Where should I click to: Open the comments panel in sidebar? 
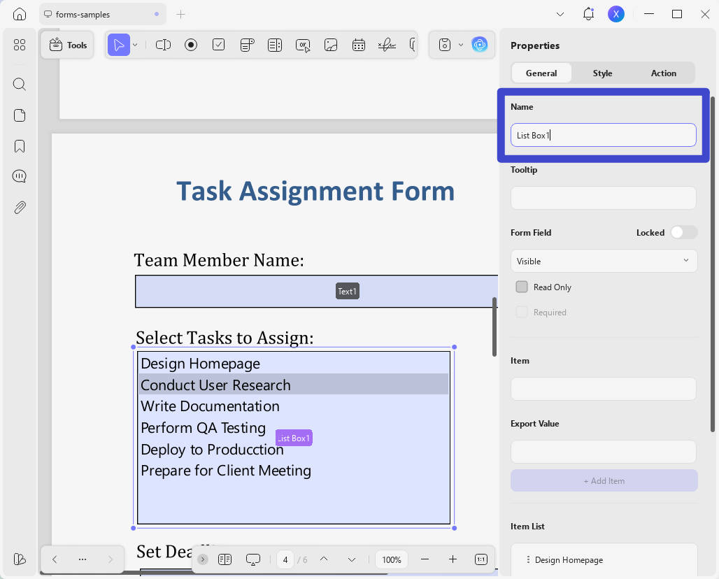[x=20, y=176]
